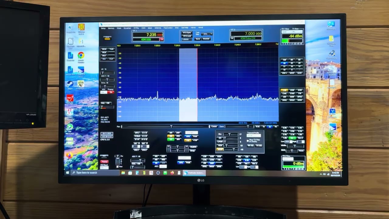Toggle the TUN tune button

point(112,49)
